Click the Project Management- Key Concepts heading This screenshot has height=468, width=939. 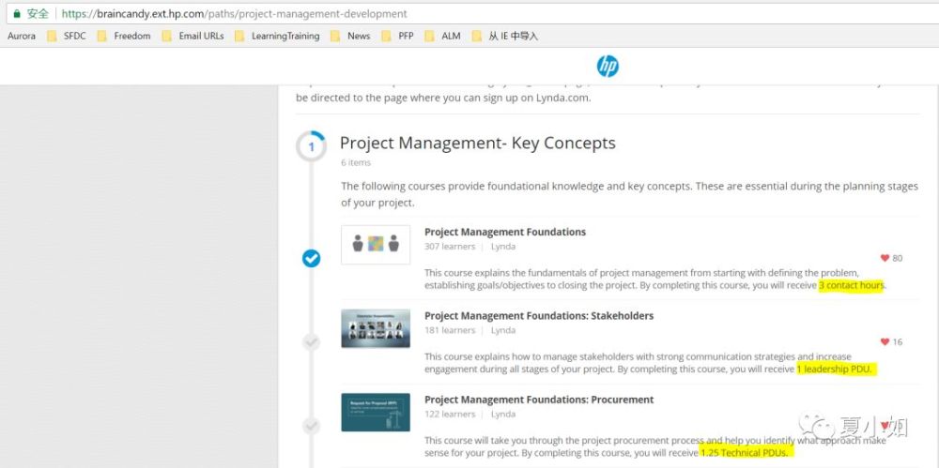[x=477, y=143]
